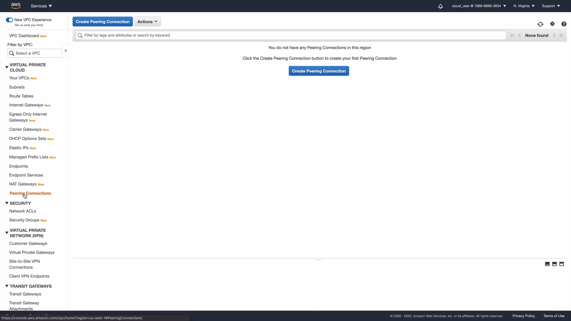The image size is (571, 321).
Task: Collapse the Security section
Action: coord(7,203)
